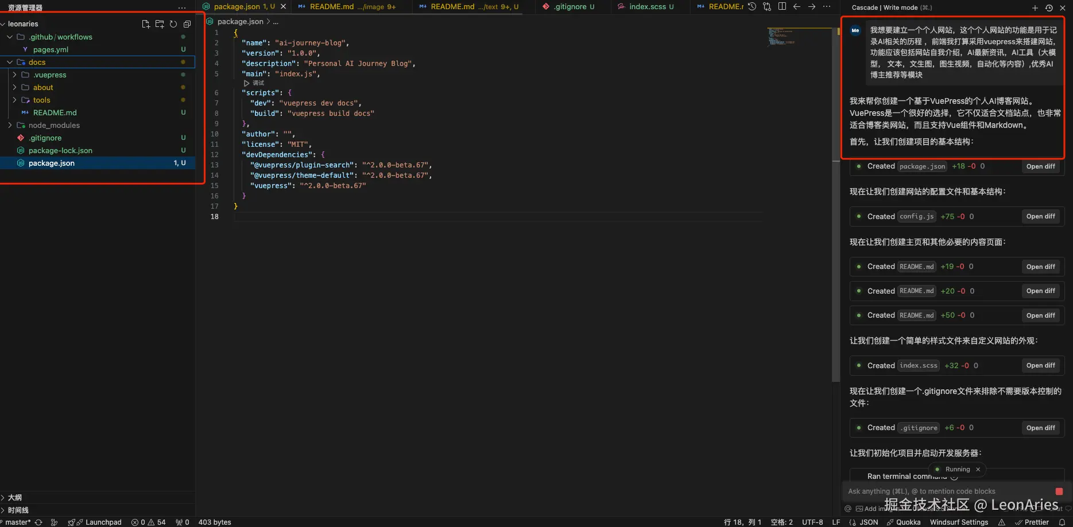Open diff for README.md with +50
This screenshot has width=1073, height=527.
[x=1041, y=315]
